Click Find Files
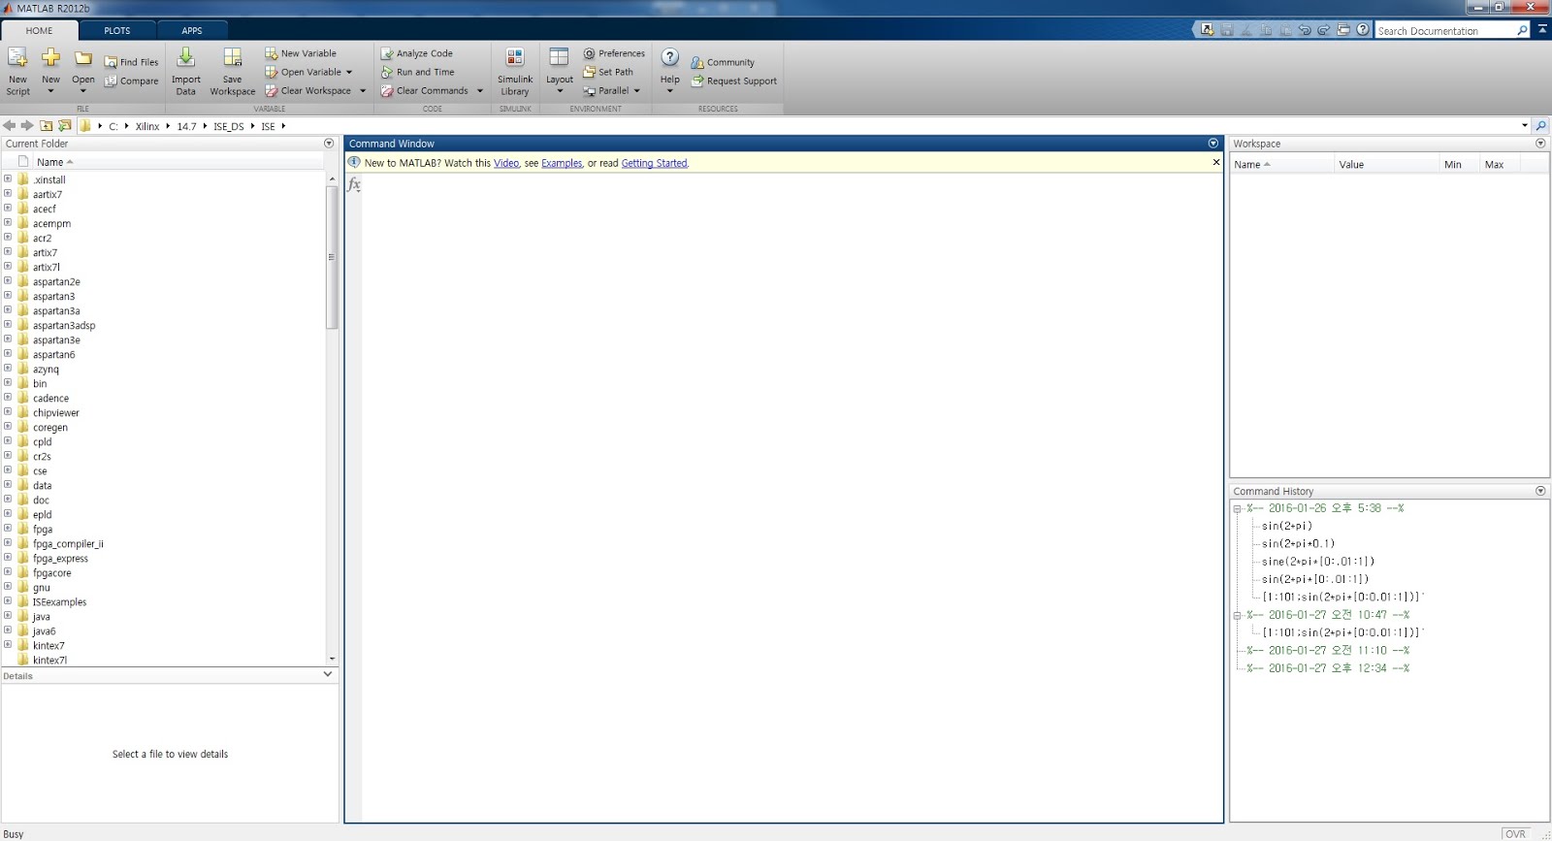1552x841 pixels. 132,62
